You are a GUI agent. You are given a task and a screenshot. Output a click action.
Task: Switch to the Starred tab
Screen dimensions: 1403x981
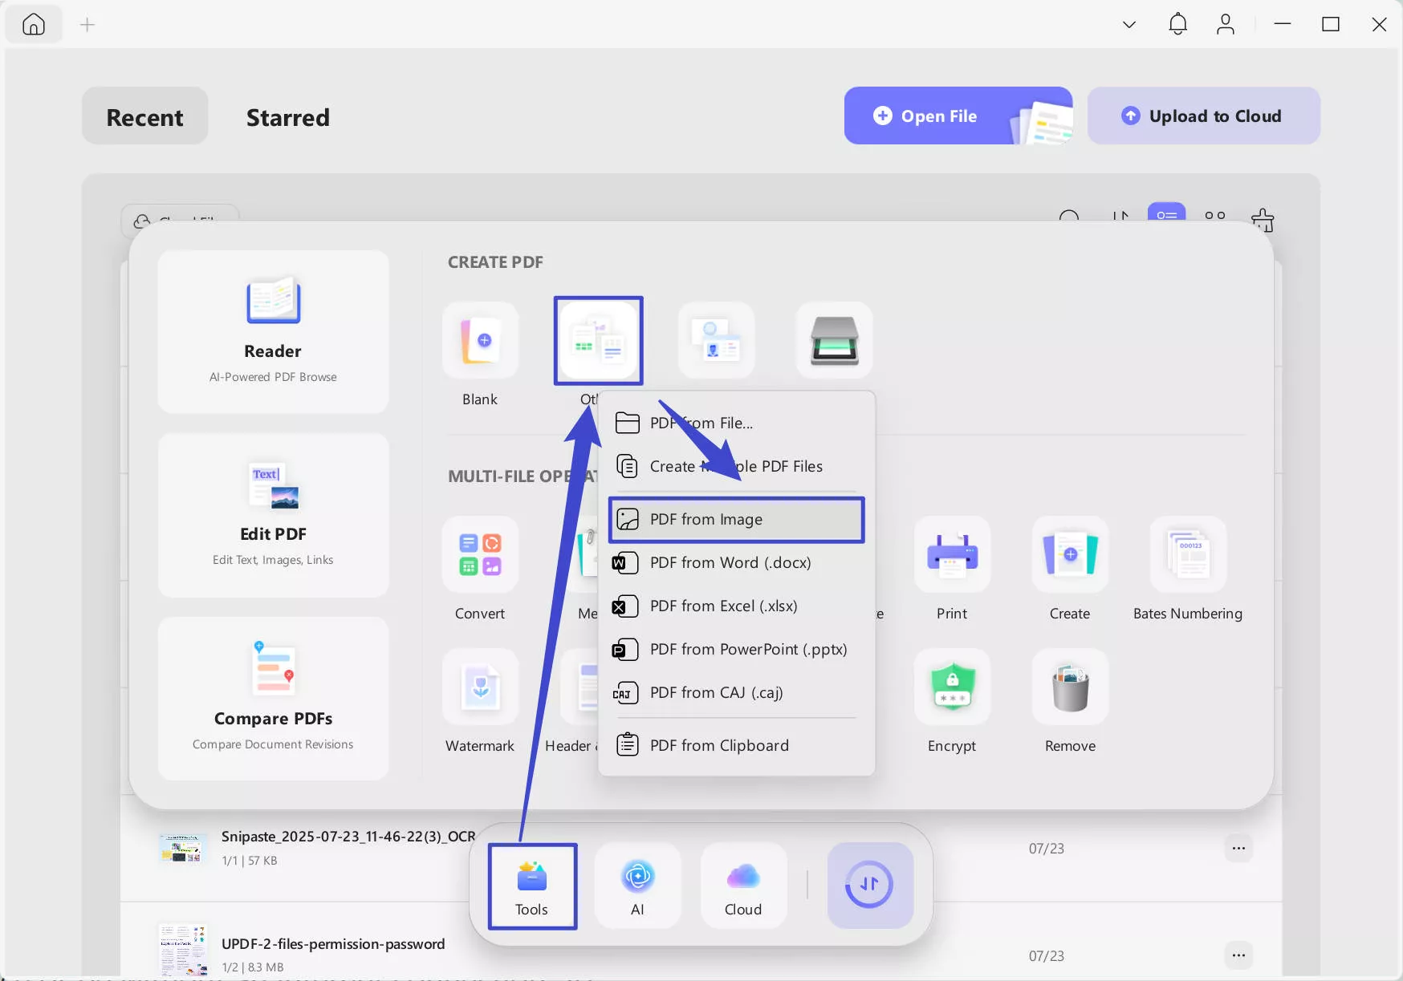coord(287,117)
